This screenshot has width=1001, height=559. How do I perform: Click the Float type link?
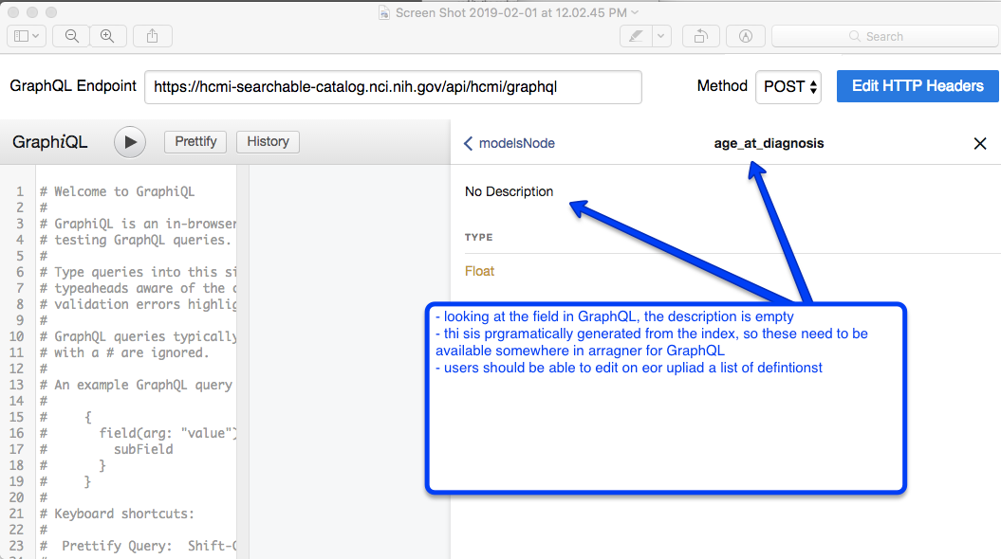(479, 271)
